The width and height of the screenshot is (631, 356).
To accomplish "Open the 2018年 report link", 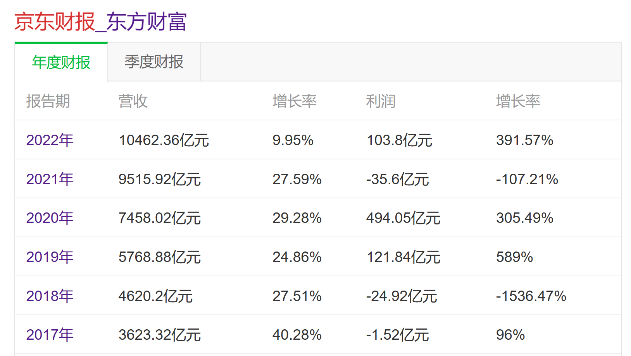I will [50, 296].
